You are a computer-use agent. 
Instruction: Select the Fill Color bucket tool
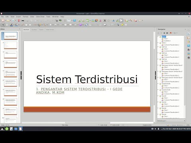tap(16, 25)
